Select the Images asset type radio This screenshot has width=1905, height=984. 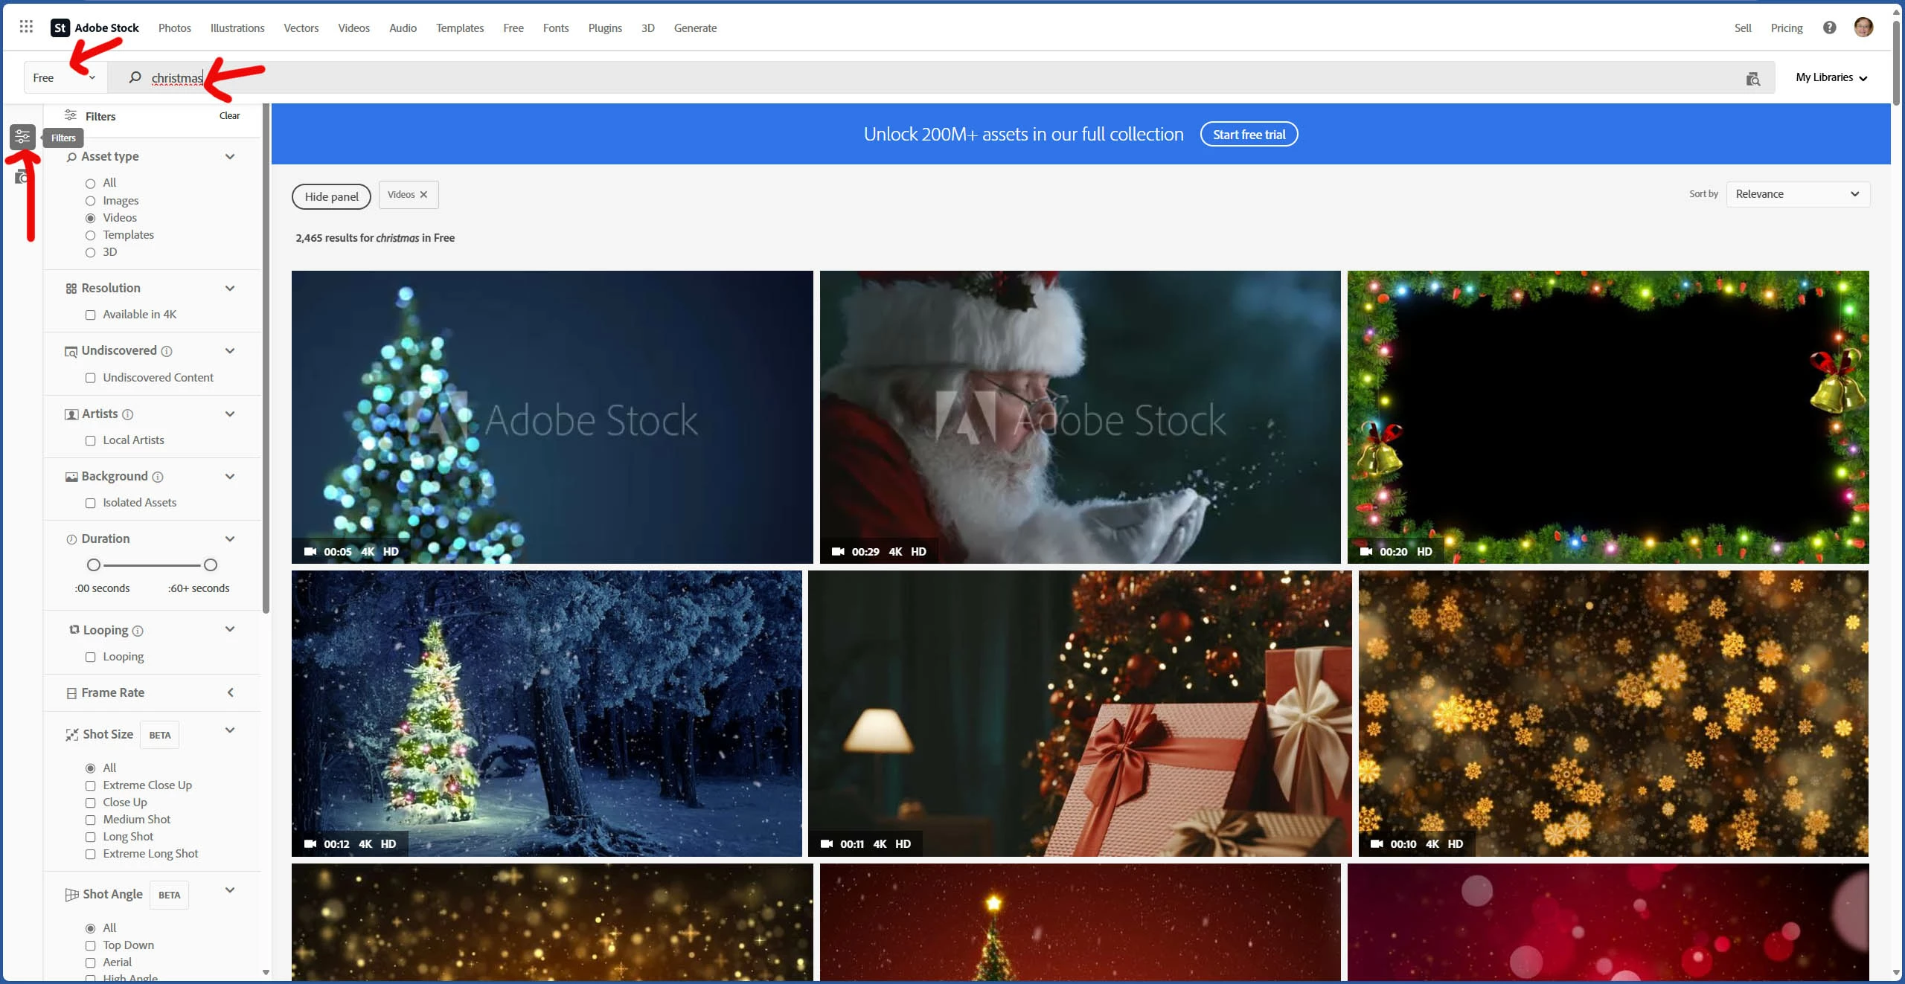click(x=91, y=201)
